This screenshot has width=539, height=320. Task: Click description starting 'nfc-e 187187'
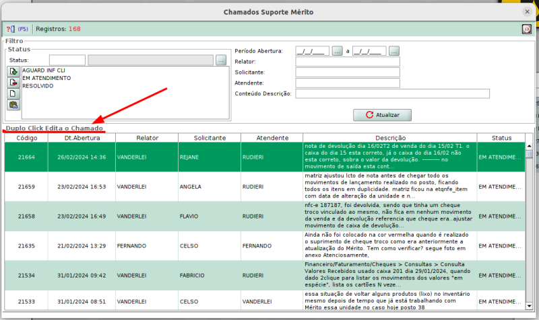point(390,216)
